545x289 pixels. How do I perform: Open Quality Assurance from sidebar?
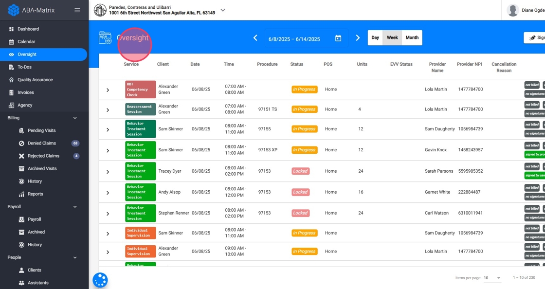pos(35,80)
